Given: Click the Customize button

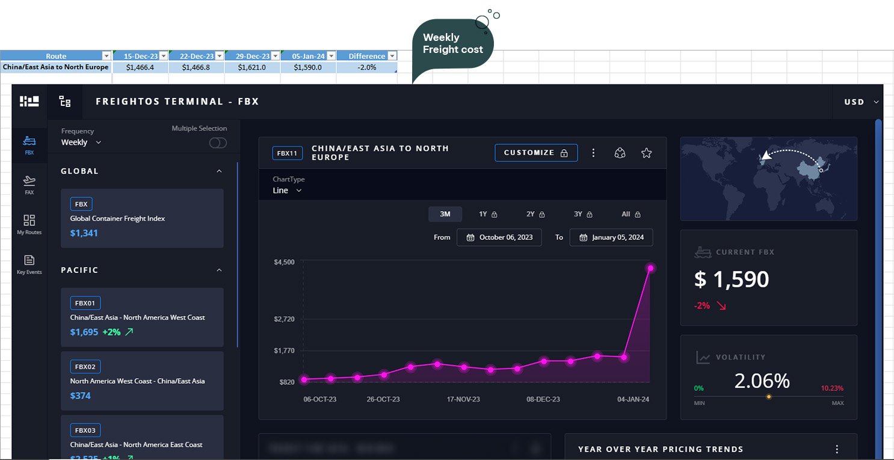Looking at the screenshot, I should 536,153.
